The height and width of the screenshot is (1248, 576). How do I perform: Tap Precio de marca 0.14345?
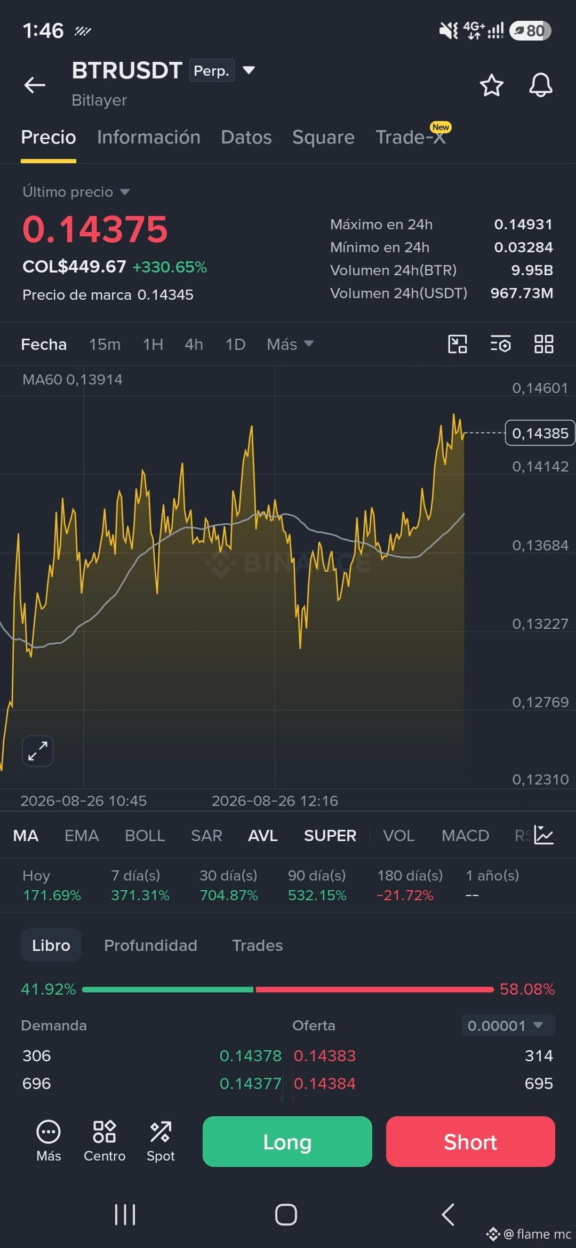(108, 294)
